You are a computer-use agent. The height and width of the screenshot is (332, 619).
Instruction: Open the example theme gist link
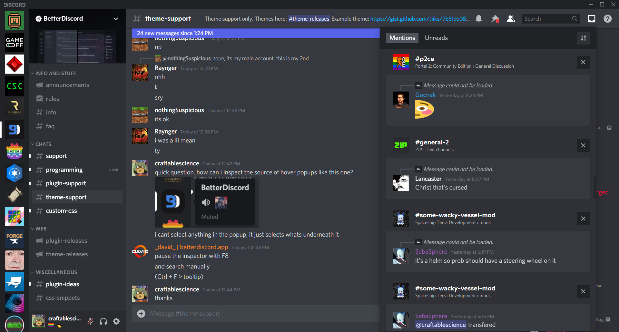tap(419, 19)
